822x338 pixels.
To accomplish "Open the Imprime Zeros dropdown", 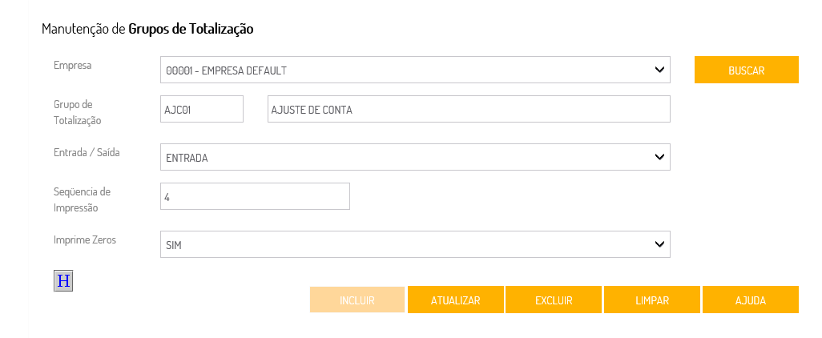I will [x=415, y=244].
